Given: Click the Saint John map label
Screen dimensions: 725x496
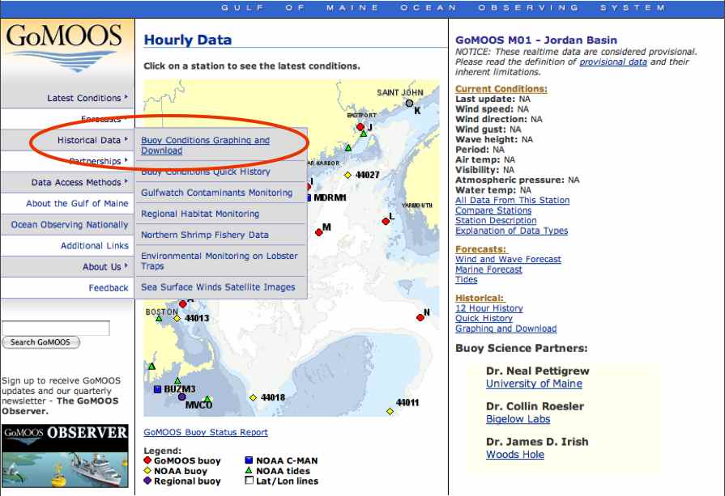Looking at the screenshot, I should pyautogui.click(x=400, y=92).
